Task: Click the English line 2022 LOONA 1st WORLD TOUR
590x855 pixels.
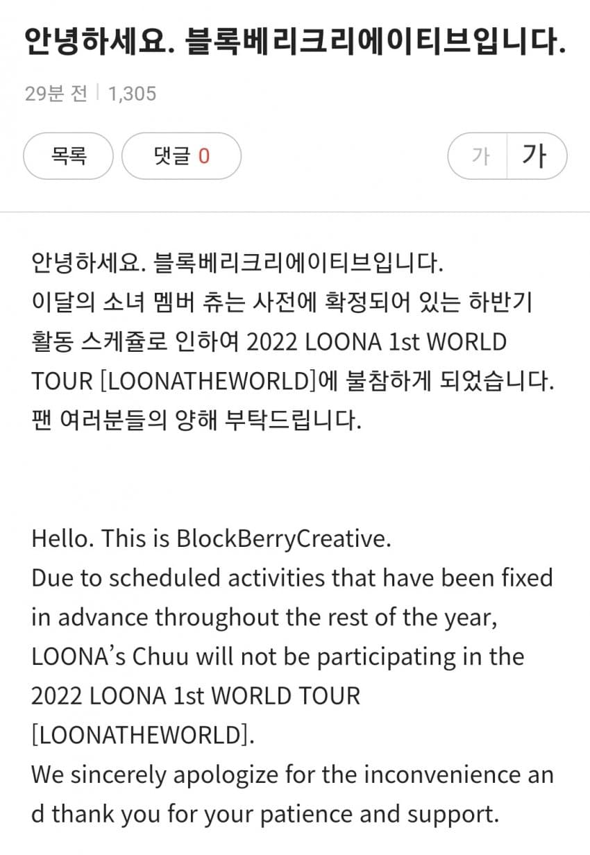Action: [x=196, y=696]
